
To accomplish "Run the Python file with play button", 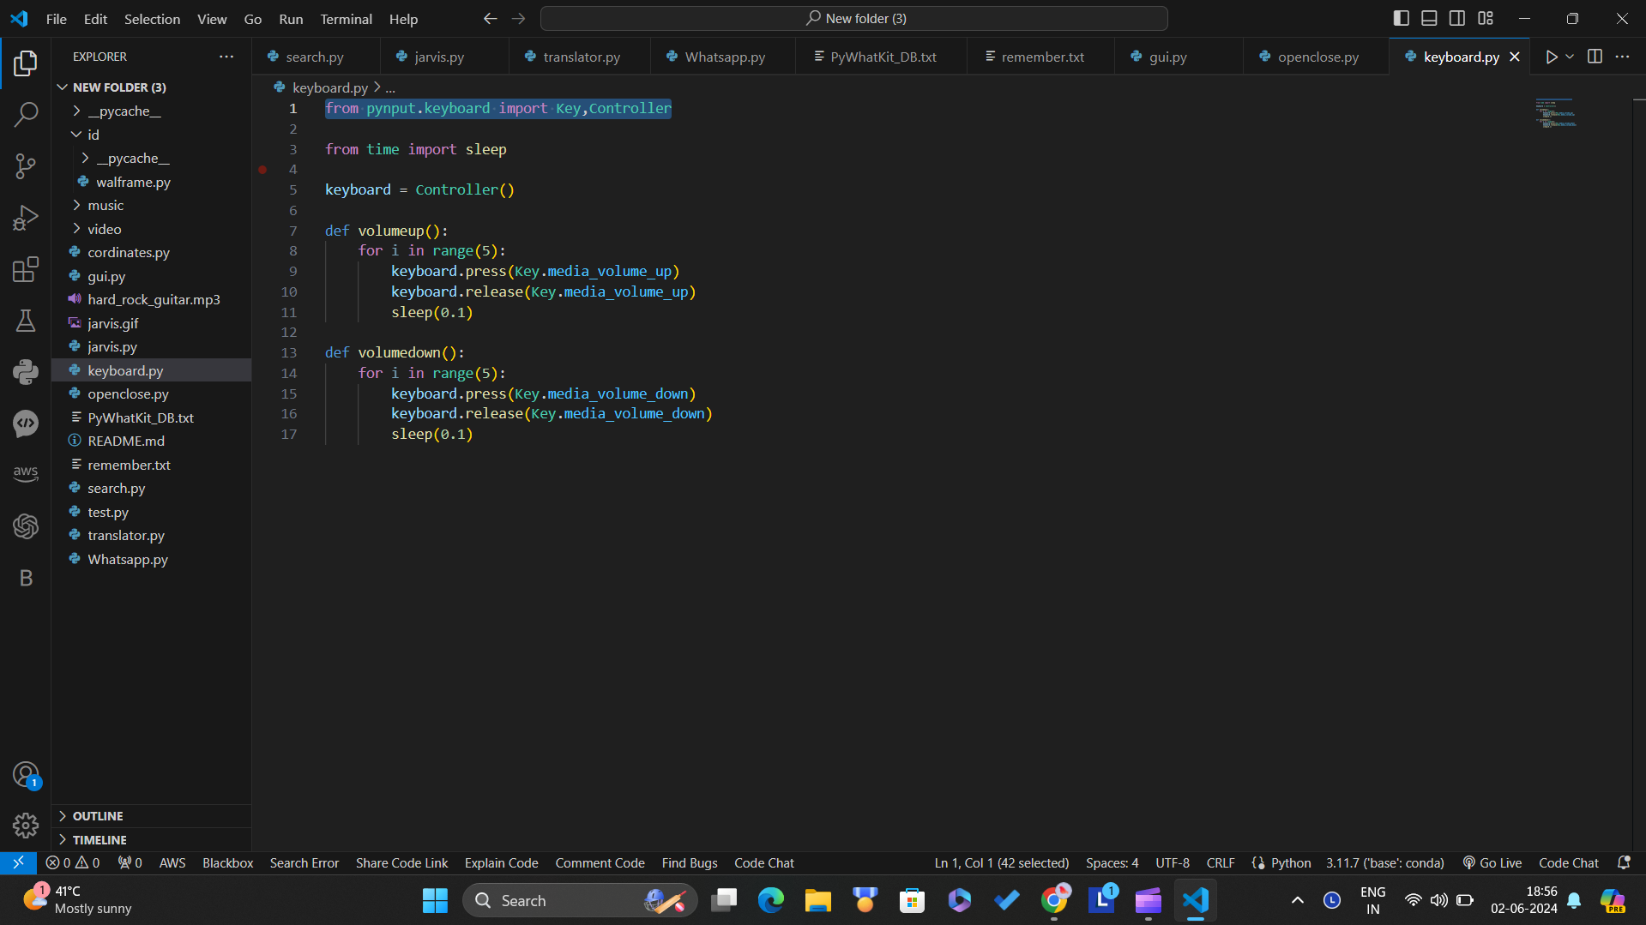I will 1551,57.
